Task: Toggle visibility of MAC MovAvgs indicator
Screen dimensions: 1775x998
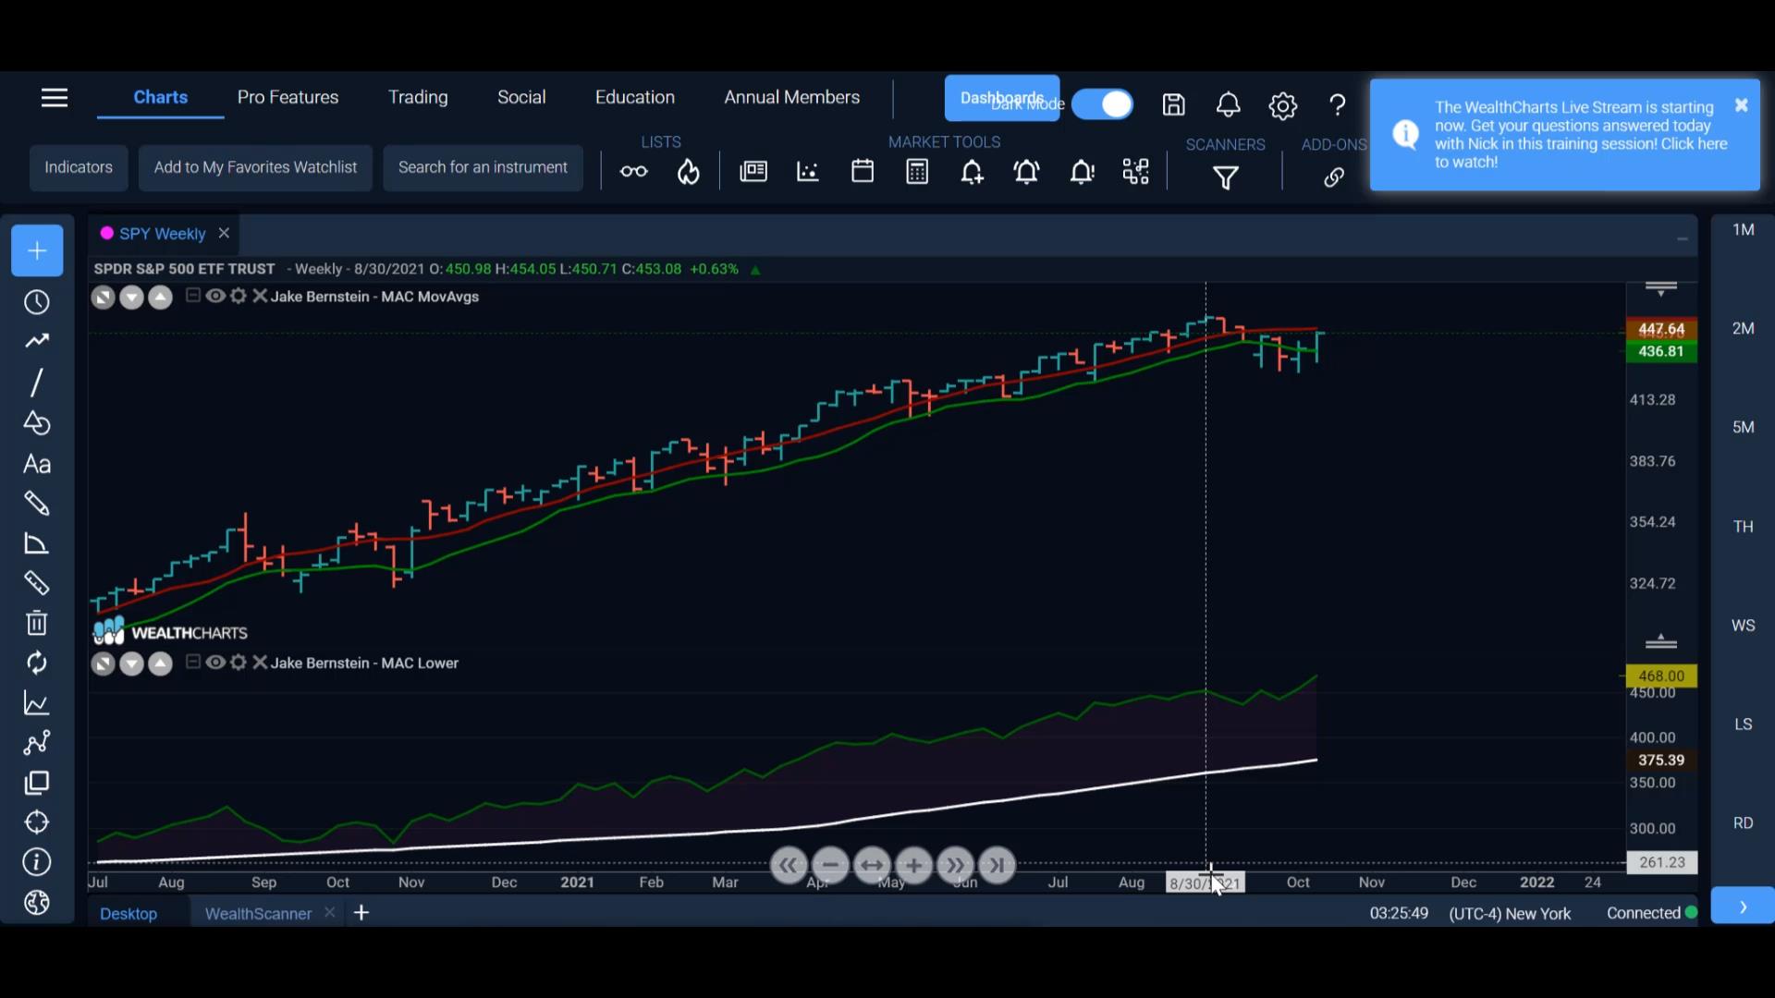Action: (x=215, y=296)
